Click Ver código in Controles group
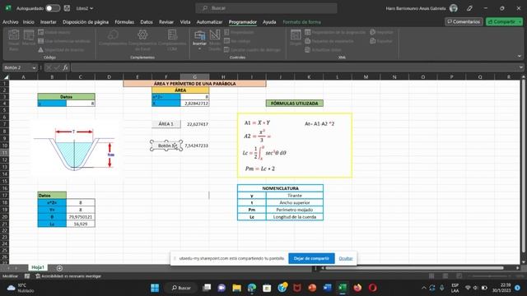The image size is (527, 296). pos(237,41)
